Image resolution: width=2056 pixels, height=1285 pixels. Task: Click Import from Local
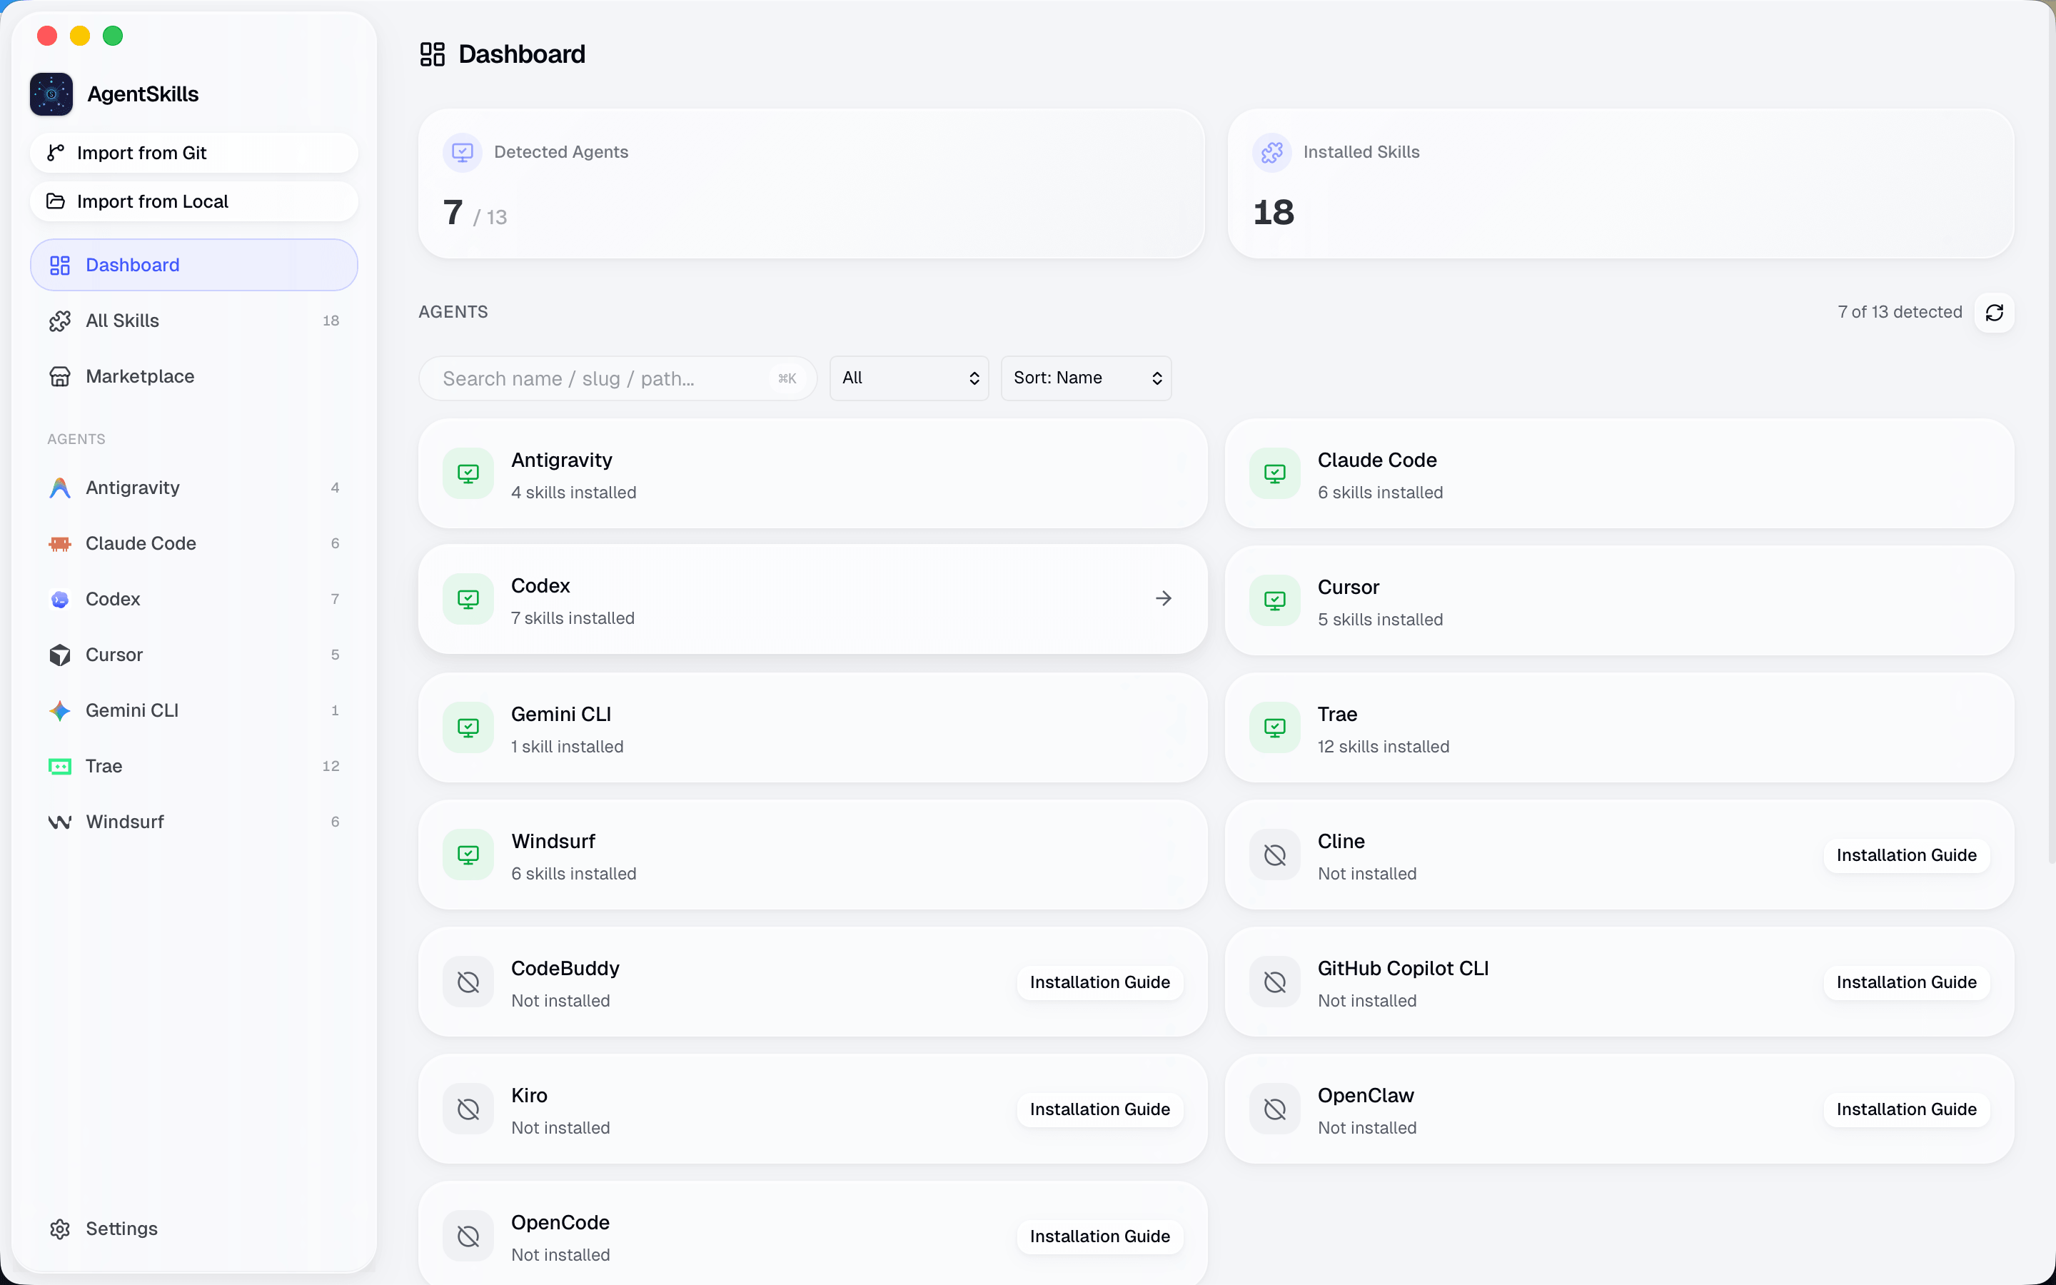tap(153, 201)
